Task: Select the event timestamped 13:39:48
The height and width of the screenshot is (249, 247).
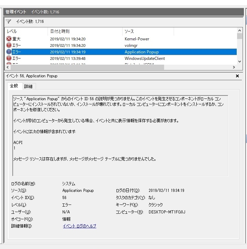Action: coord(67,58)
